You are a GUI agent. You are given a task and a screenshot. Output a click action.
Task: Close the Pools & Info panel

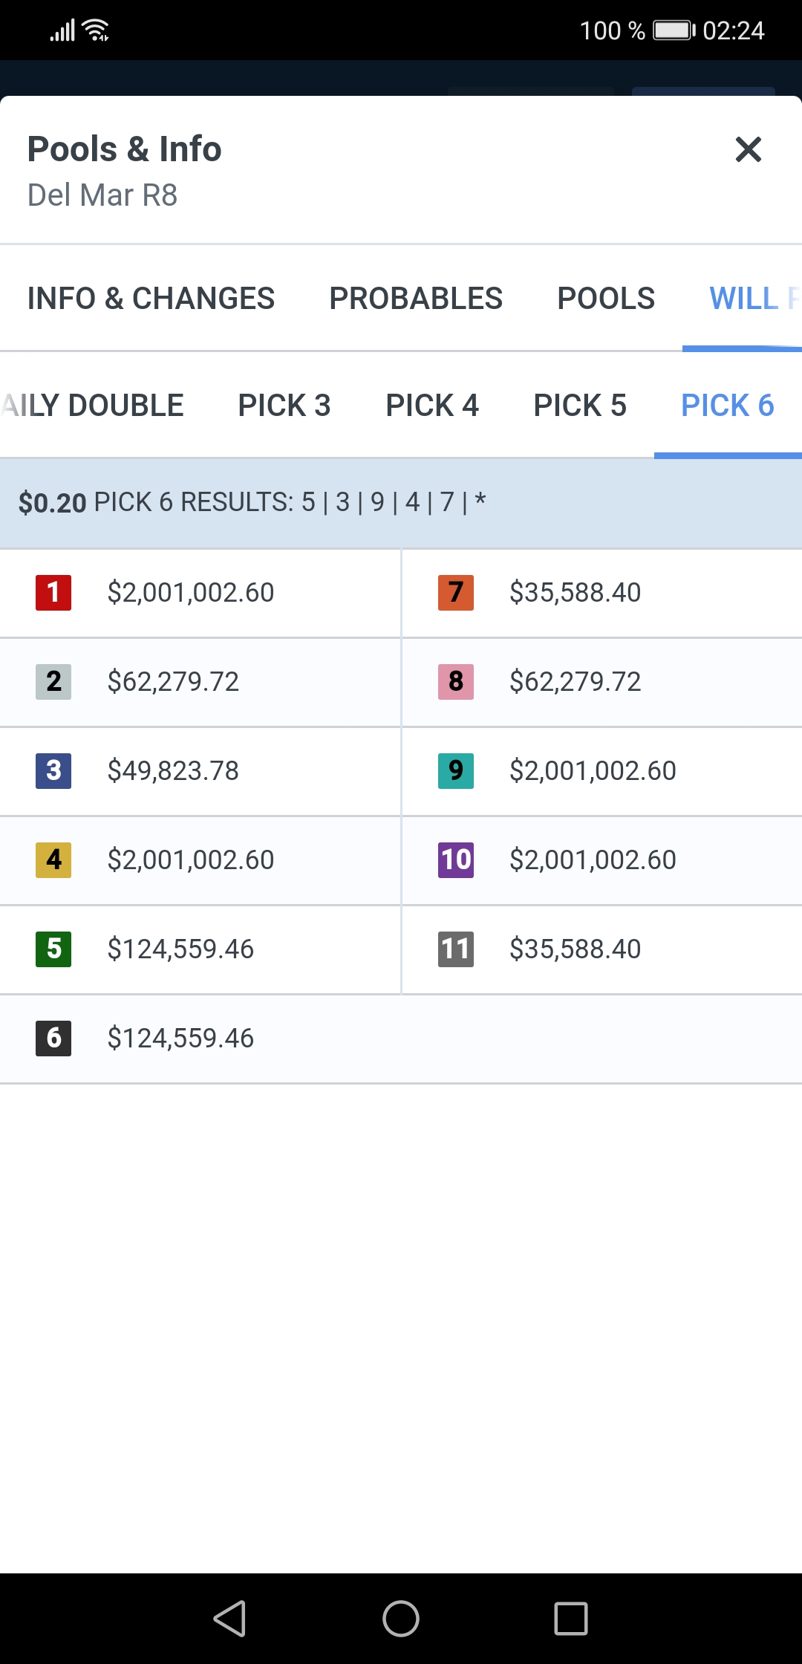click(748, 149)
